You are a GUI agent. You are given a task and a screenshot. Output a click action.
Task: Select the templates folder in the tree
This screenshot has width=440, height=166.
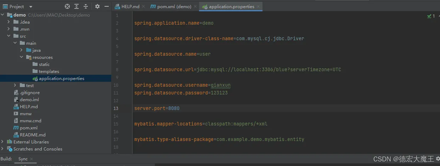click(x=49, y=71)
